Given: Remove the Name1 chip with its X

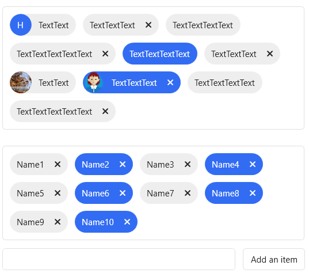Looking at the screenshot, I should pos(58,164).
